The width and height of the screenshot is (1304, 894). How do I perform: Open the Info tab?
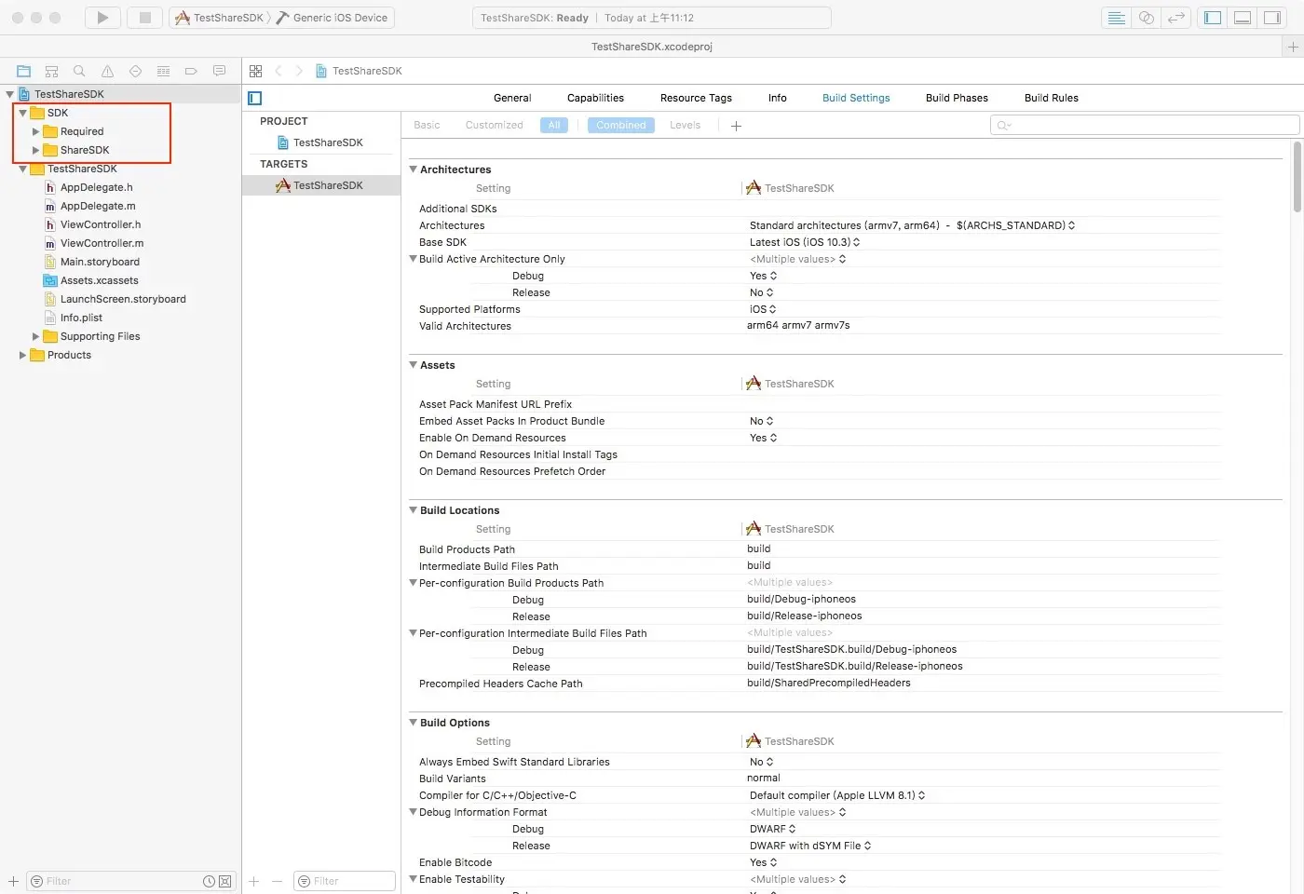tap(777, 98)
